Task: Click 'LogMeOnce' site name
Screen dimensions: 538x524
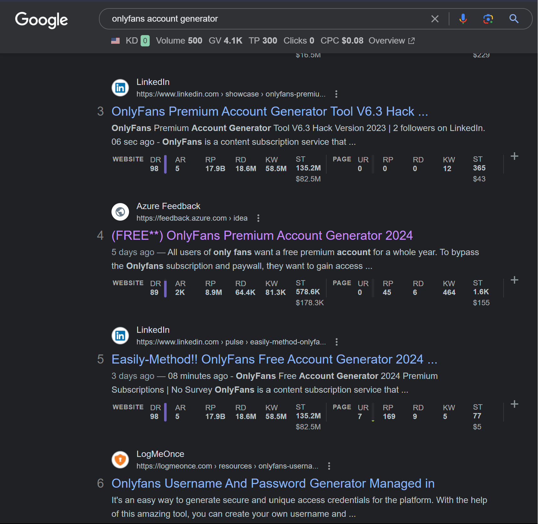Action: pyautogui.click(x=160, y=454)
